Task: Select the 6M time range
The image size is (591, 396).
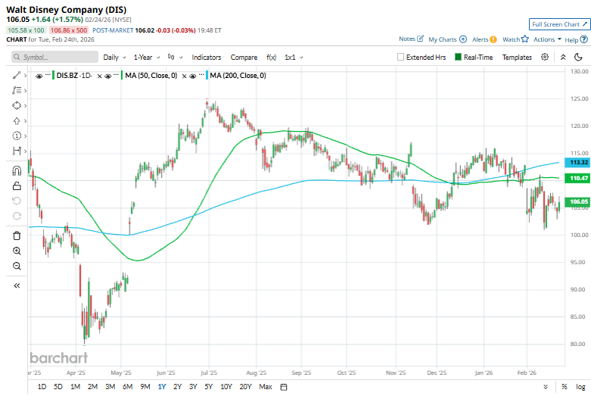Action: 128,387
